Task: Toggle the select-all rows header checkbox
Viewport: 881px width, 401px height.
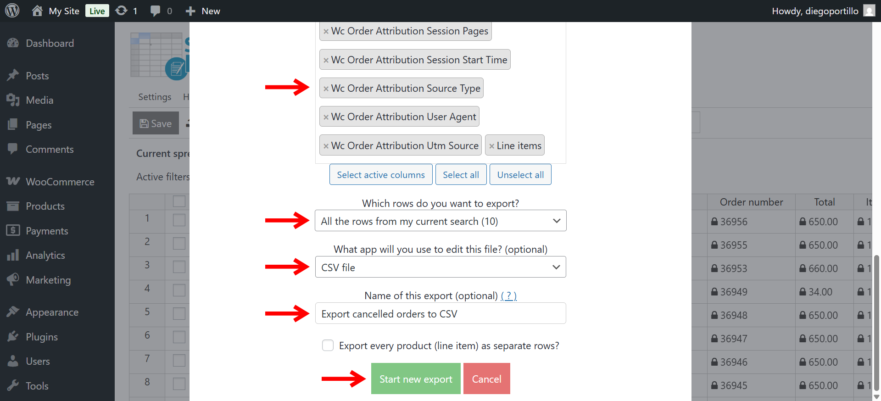Action: click(x=179, y=201)
